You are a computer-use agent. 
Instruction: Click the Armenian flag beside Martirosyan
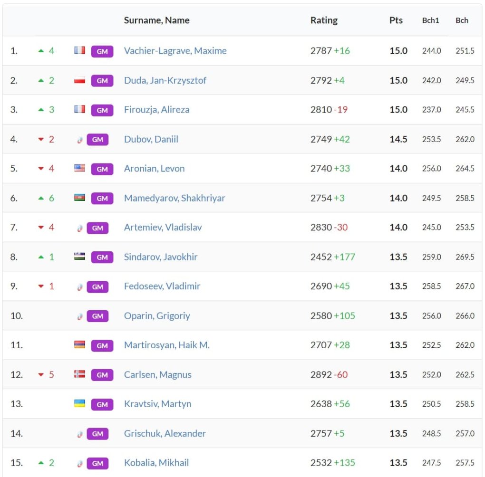[79, 345]
